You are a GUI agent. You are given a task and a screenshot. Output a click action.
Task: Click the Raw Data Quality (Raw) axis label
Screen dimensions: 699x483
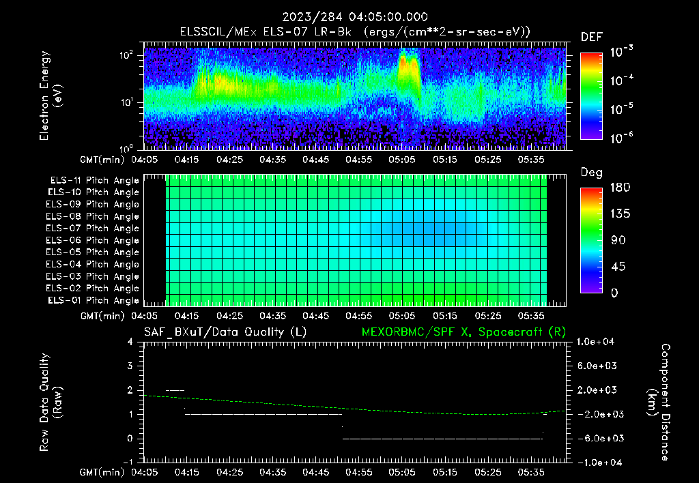[x=51, y=402]
